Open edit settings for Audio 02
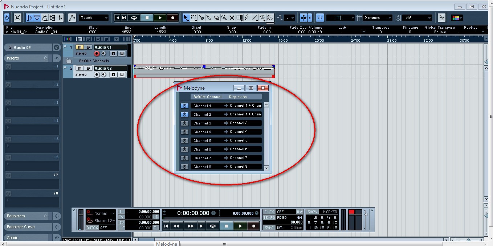The width and height of the screenshot is (493, 246). coord(56,47)
